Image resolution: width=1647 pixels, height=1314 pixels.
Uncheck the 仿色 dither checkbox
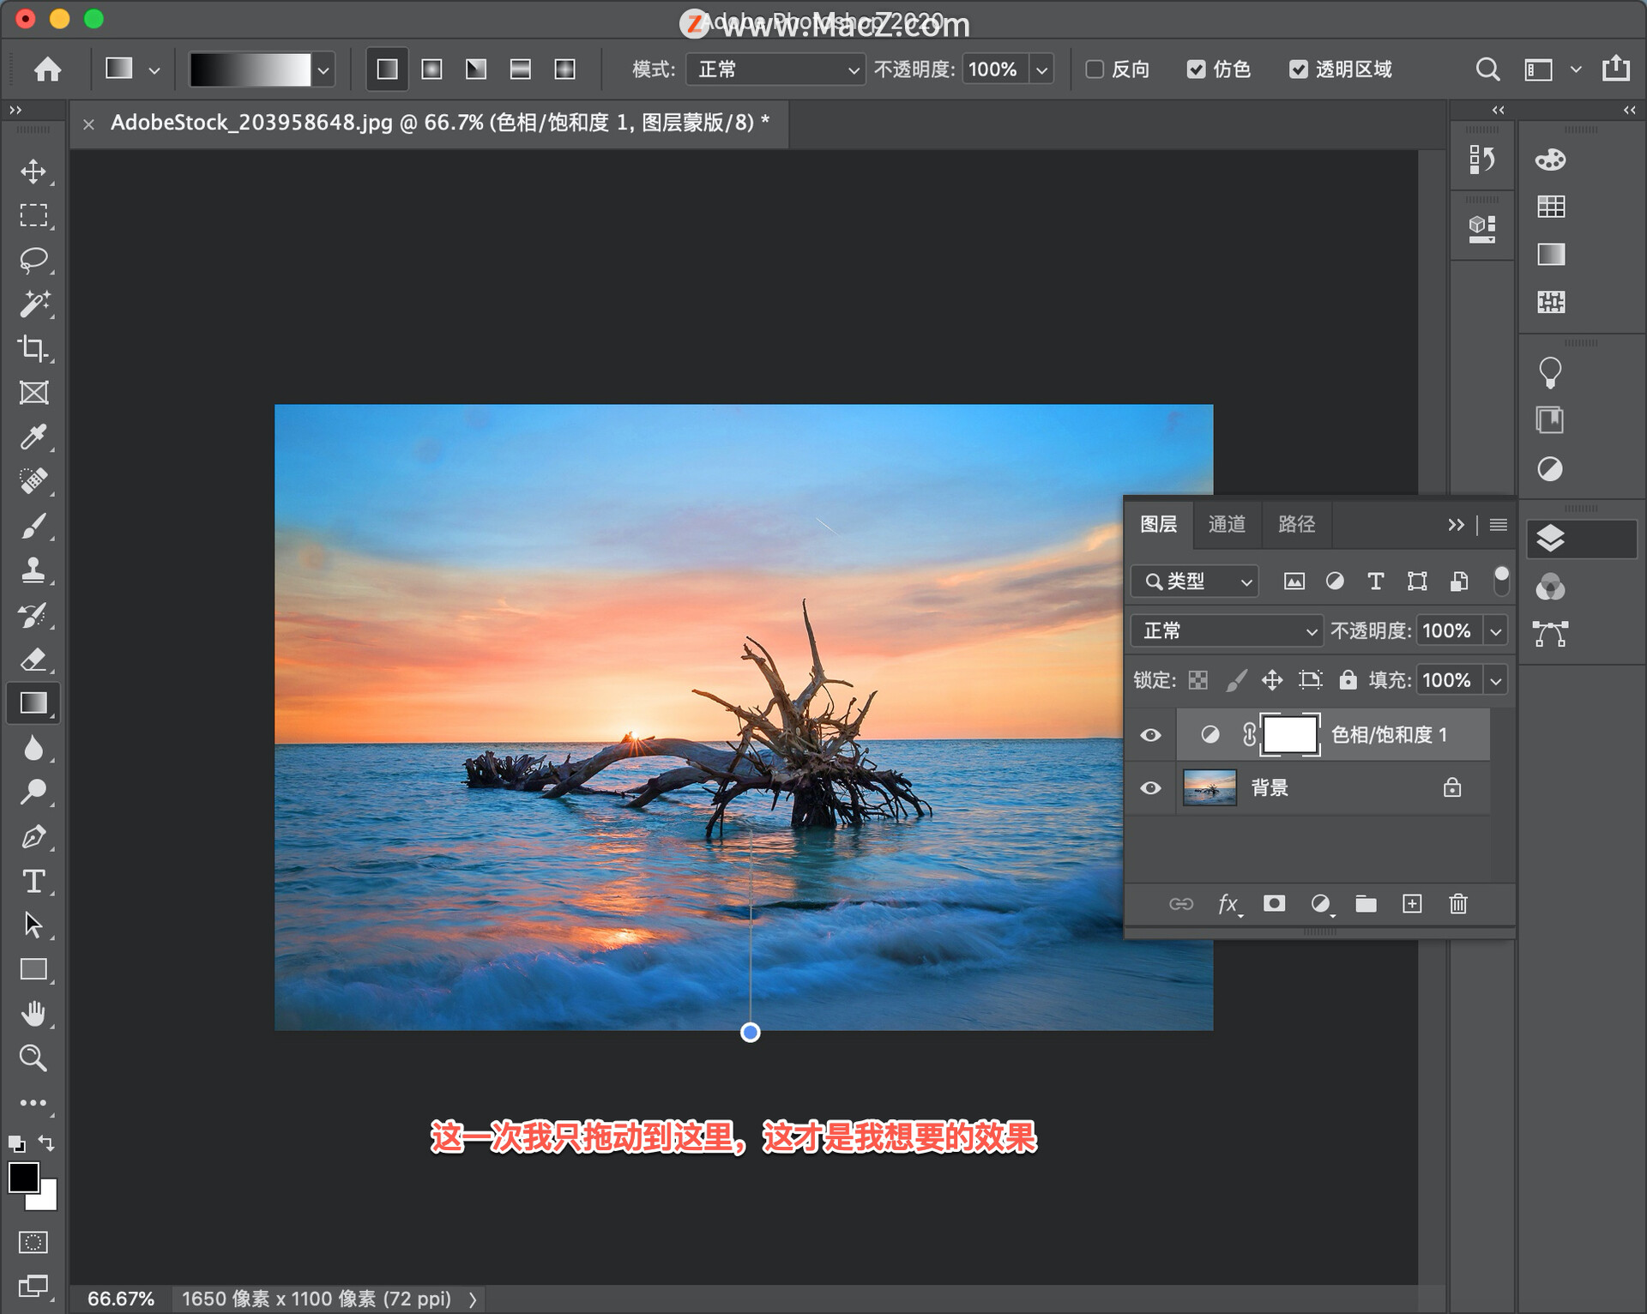click(x=1197, y=69)
